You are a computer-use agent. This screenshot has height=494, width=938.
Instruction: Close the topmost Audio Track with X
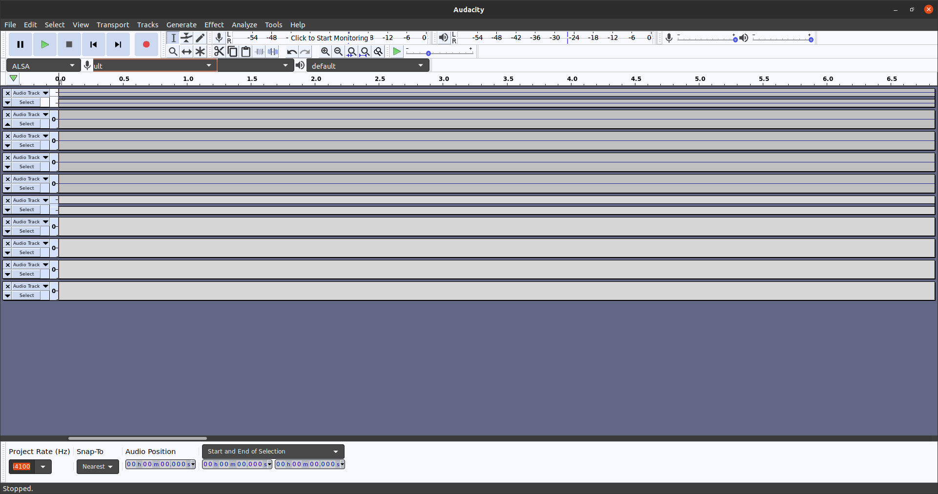click(8, 93)
